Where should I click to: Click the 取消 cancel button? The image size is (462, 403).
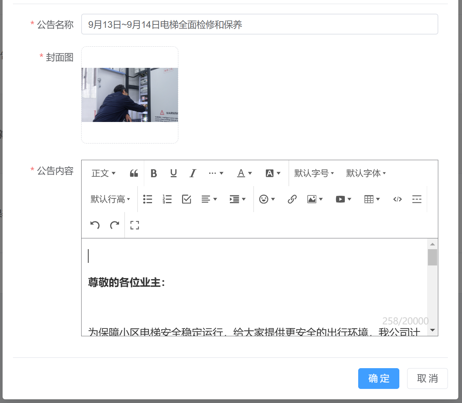pyautogui.click(x=427, y=379)
